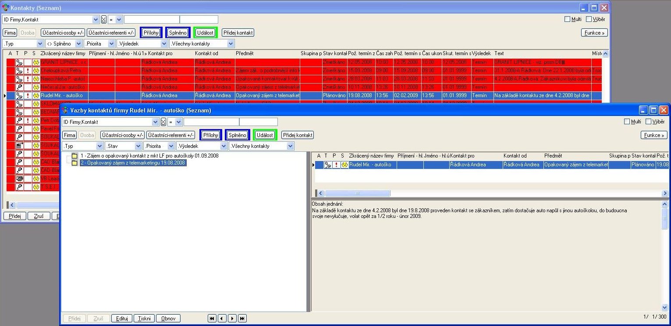Viewport: 671px width, 326px height.
Task: Click the exclamation icon in Chaloupková Petra row
Action: click(28, 70)
